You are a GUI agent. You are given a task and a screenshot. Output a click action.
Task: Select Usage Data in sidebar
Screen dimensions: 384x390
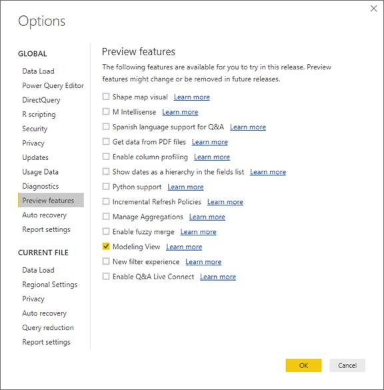40,172
